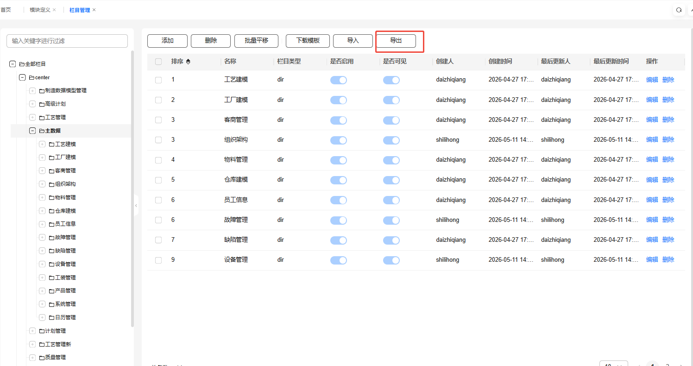Screen dimensions: 693x366
Task: Focus the keyword filter input field
Action: click(67, 41)
